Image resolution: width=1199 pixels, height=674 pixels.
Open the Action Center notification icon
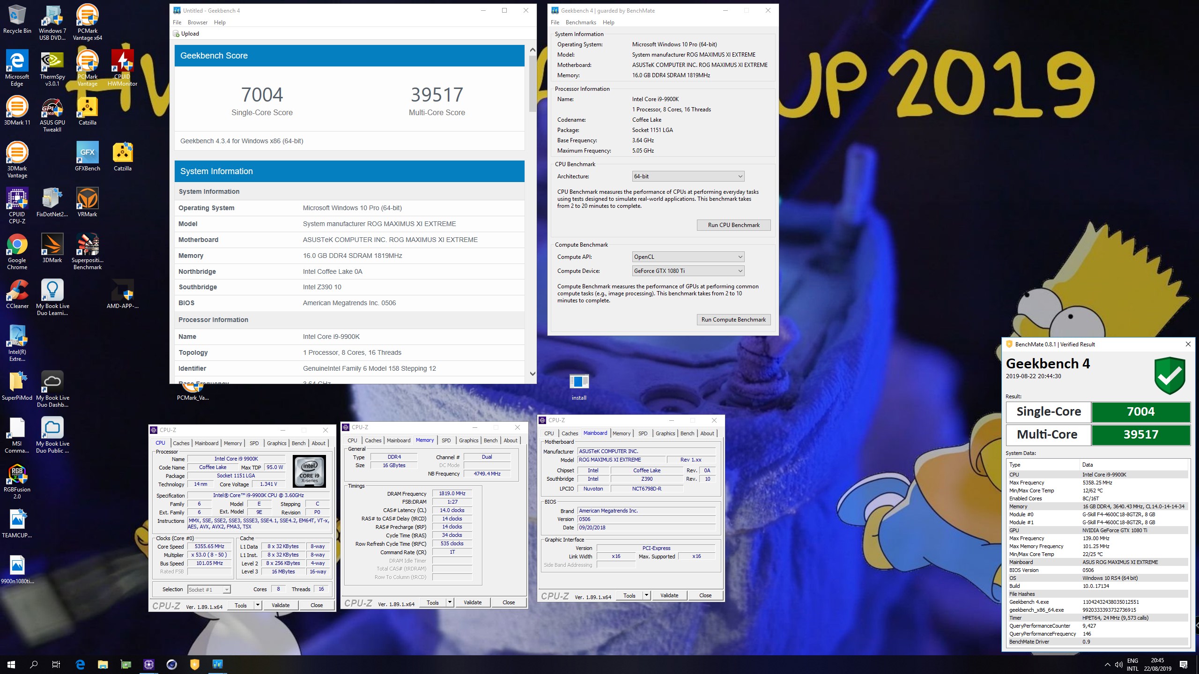pyautogui.click(x=1184, y=665)
